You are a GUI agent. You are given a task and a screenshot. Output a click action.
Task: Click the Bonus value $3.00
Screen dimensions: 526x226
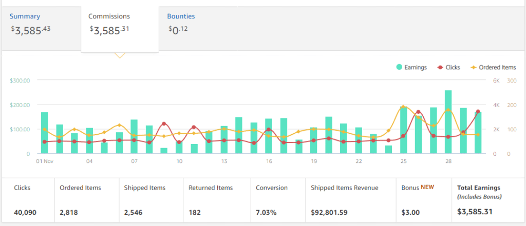409,212
